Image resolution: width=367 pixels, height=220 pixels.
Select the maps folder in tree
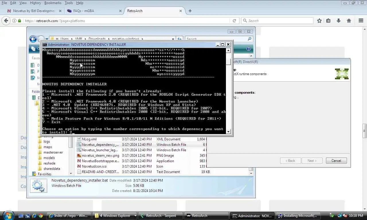(48, 147)
